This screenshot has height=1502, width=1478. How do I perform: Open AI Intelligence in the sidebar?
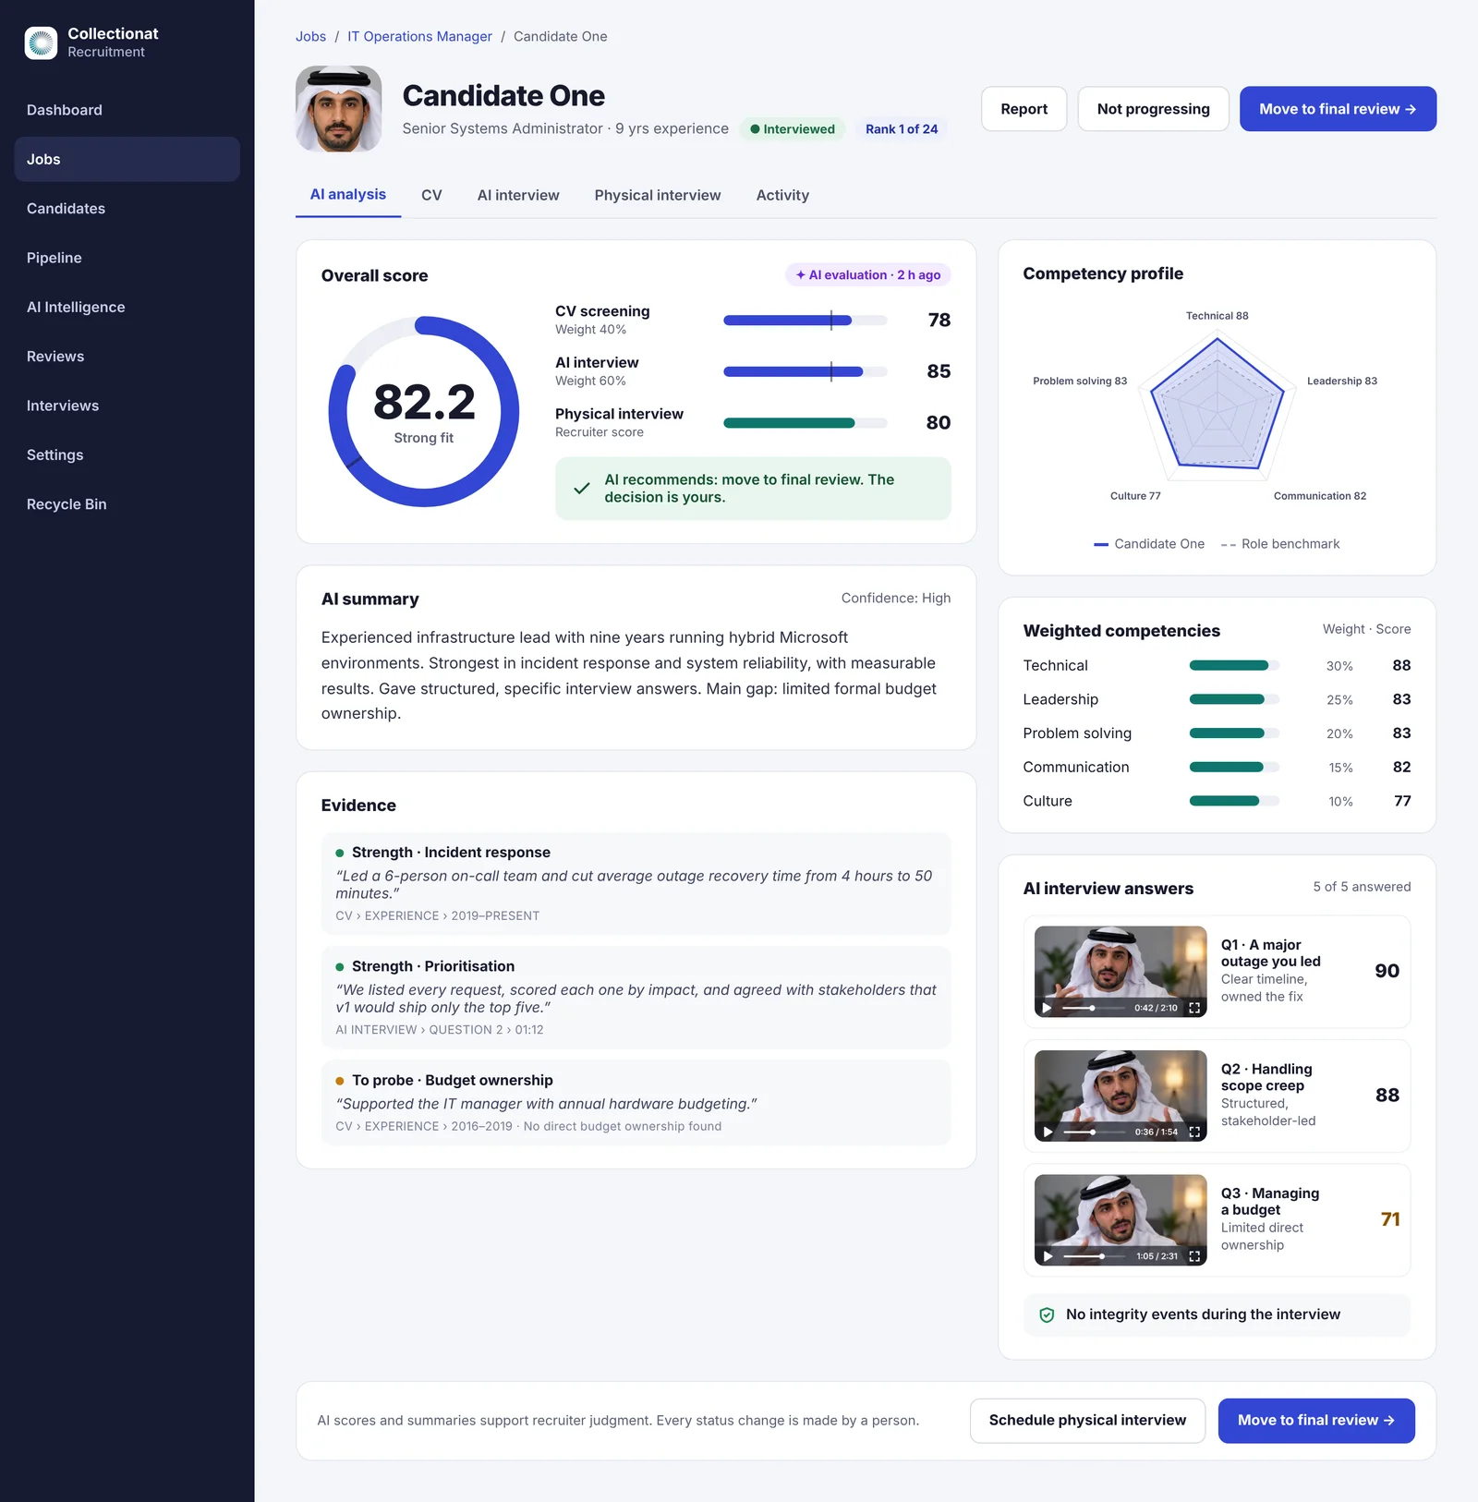coord(127,307)
